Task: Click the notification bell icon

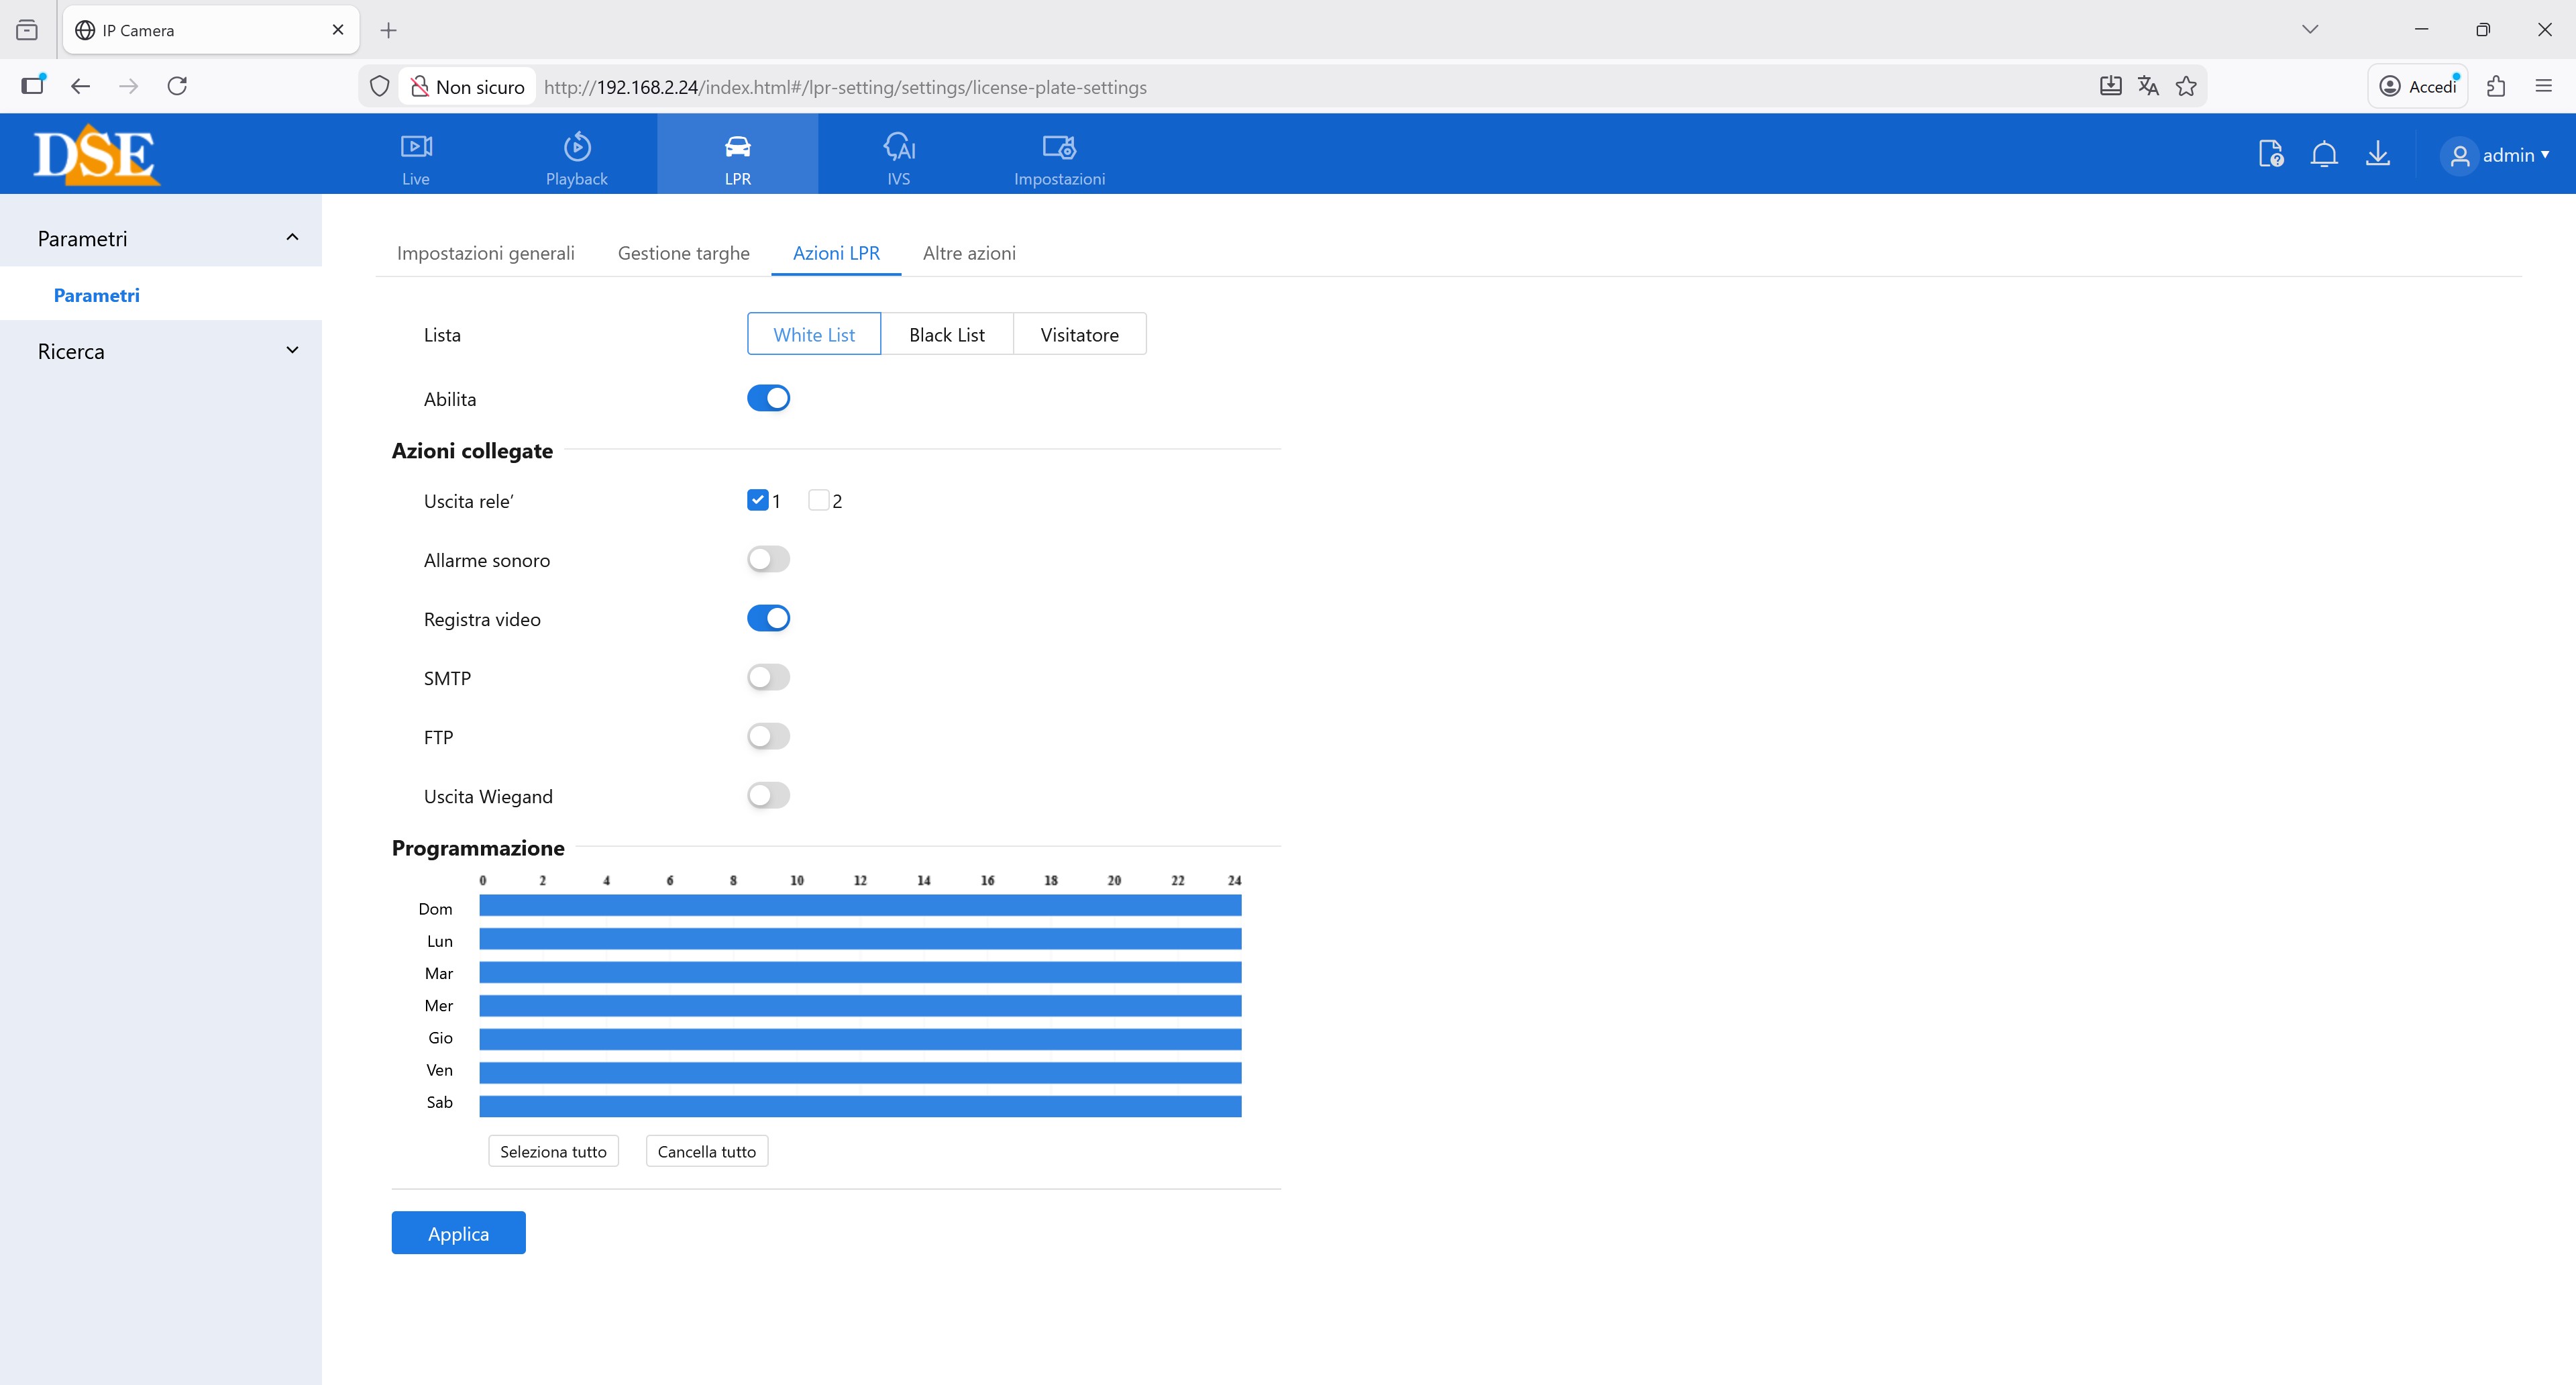Action: point(2324,155)
